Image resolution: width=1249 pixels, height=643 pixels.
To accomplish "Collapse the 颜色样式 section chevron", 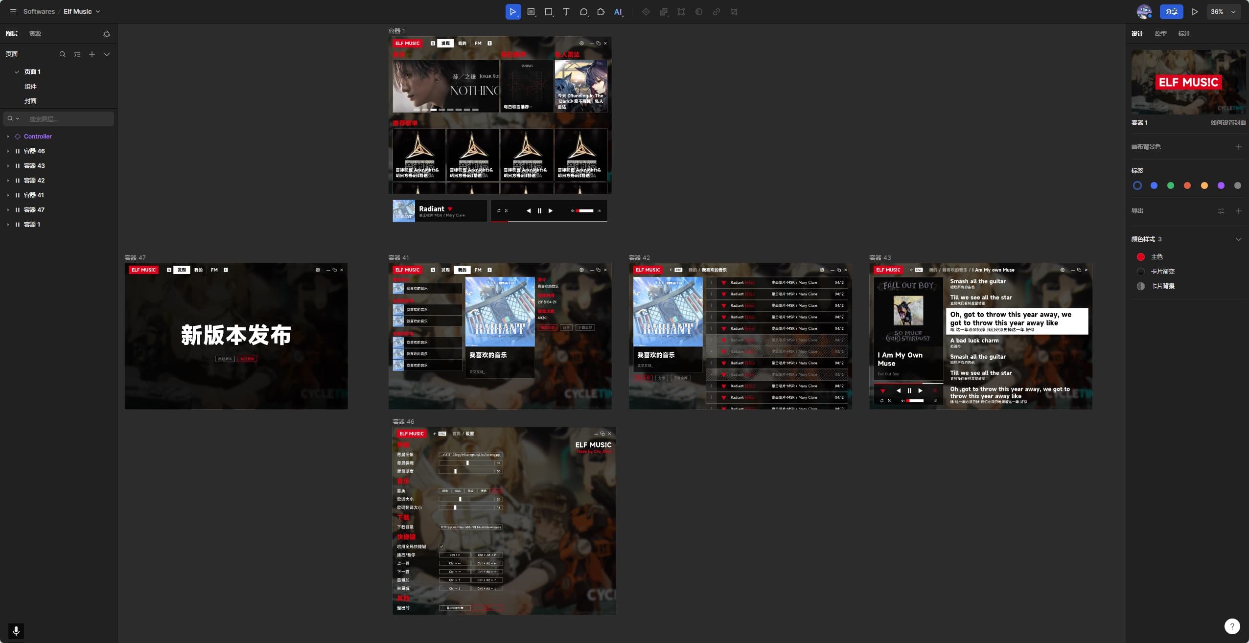I will pos(1238,239).
